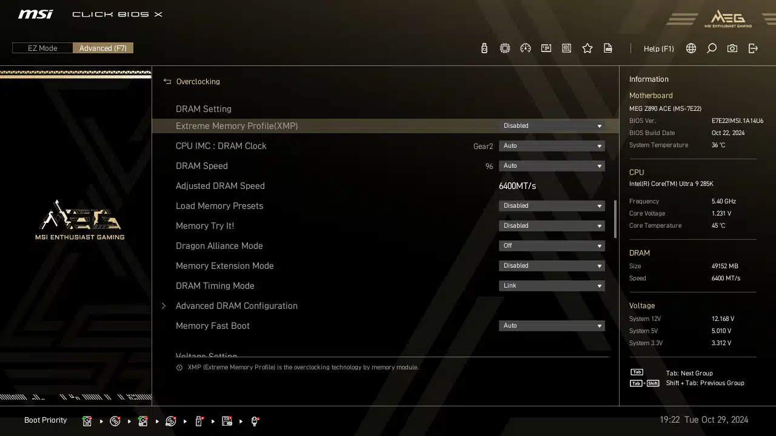The height and width of the screenshot is (436, 776).
Task: Click the exit door icon
Action: 753,48
